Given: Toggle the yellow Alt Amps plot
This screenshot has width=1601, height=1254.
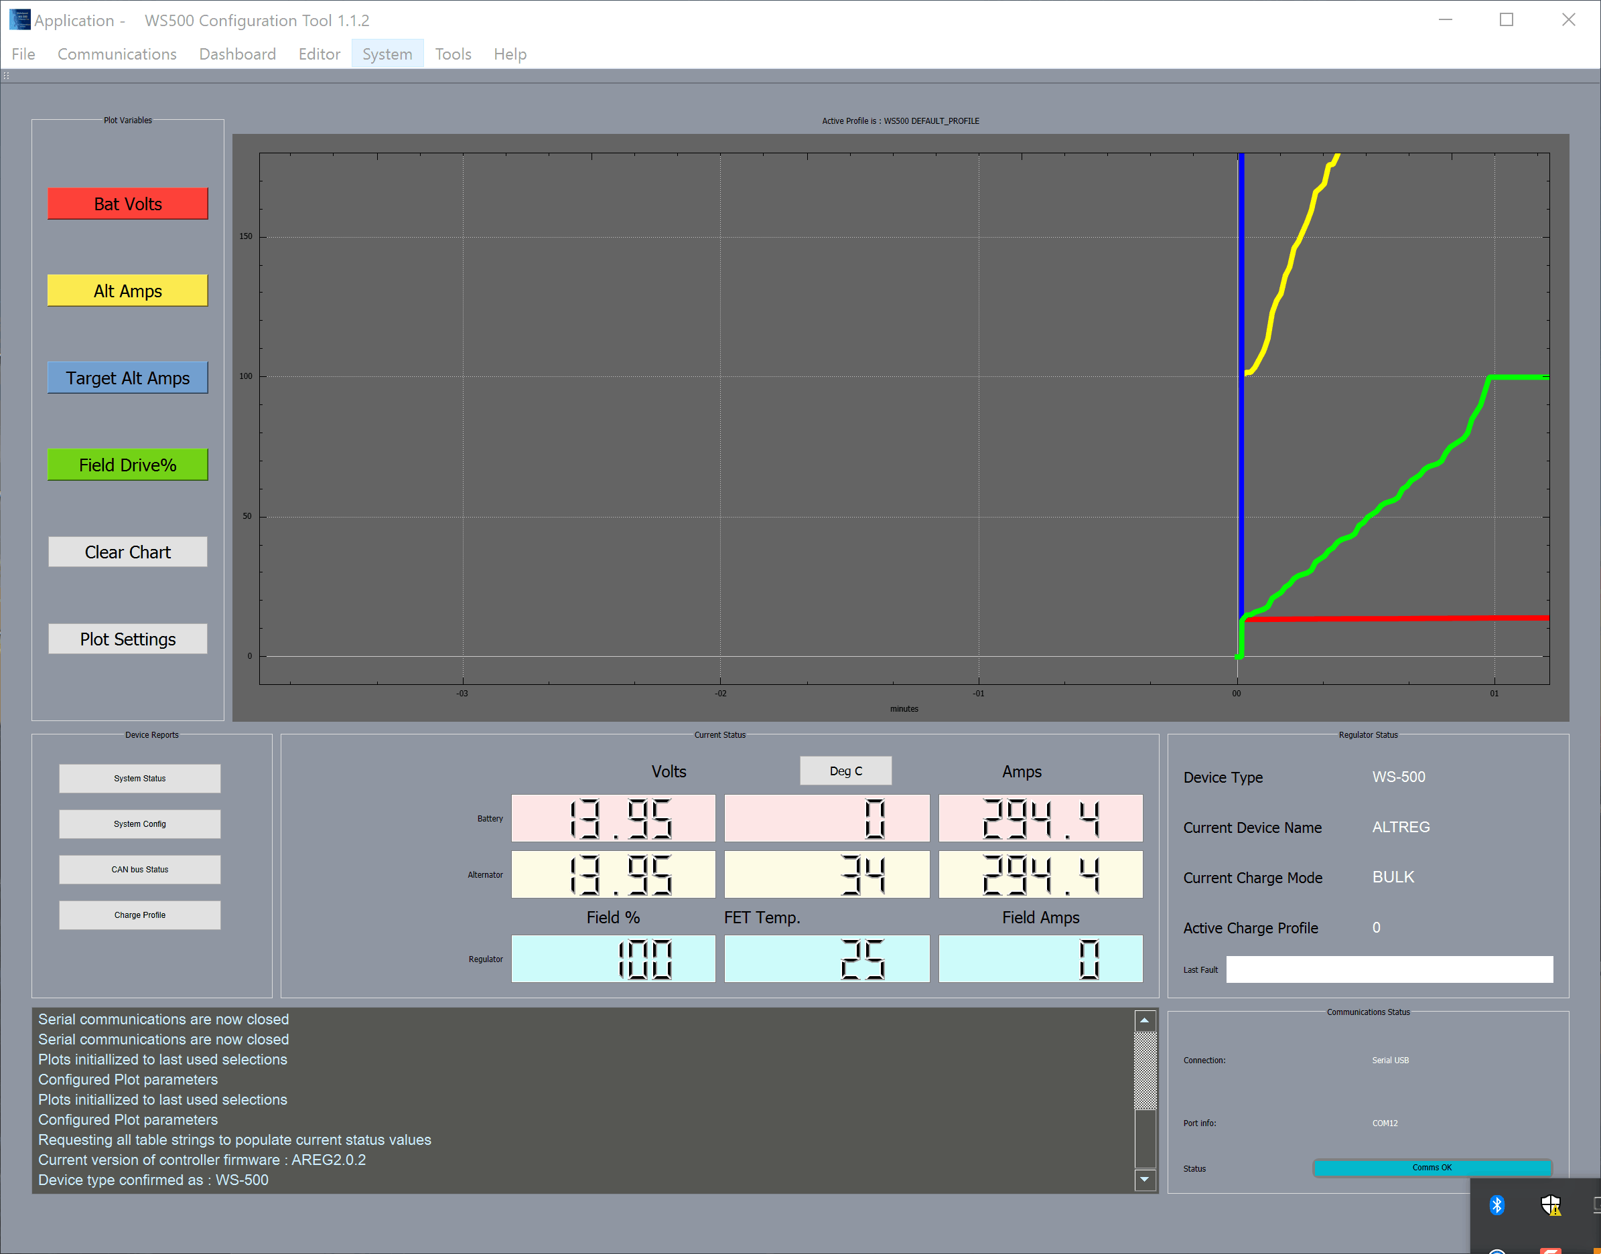Looking at the screenshot, I should coord(128,291).
